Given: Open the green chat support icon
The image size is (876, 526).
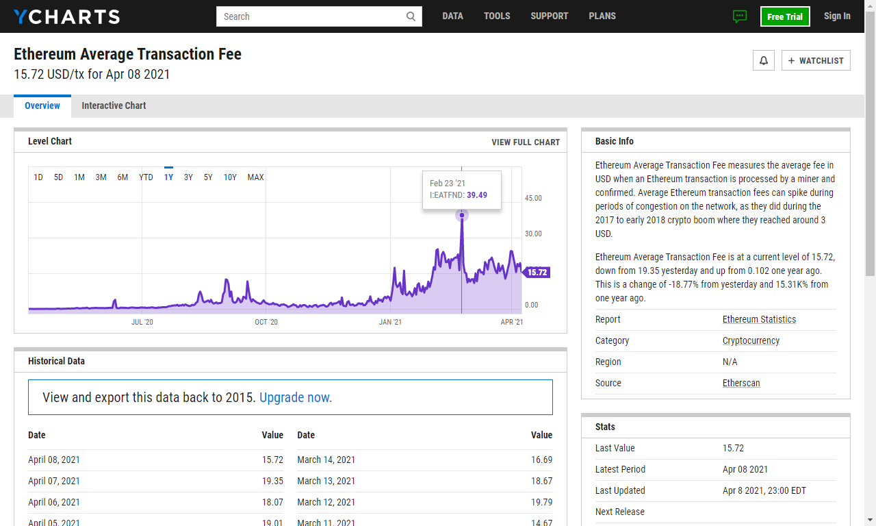Looking at the screenshot, I should pos(740,16).
